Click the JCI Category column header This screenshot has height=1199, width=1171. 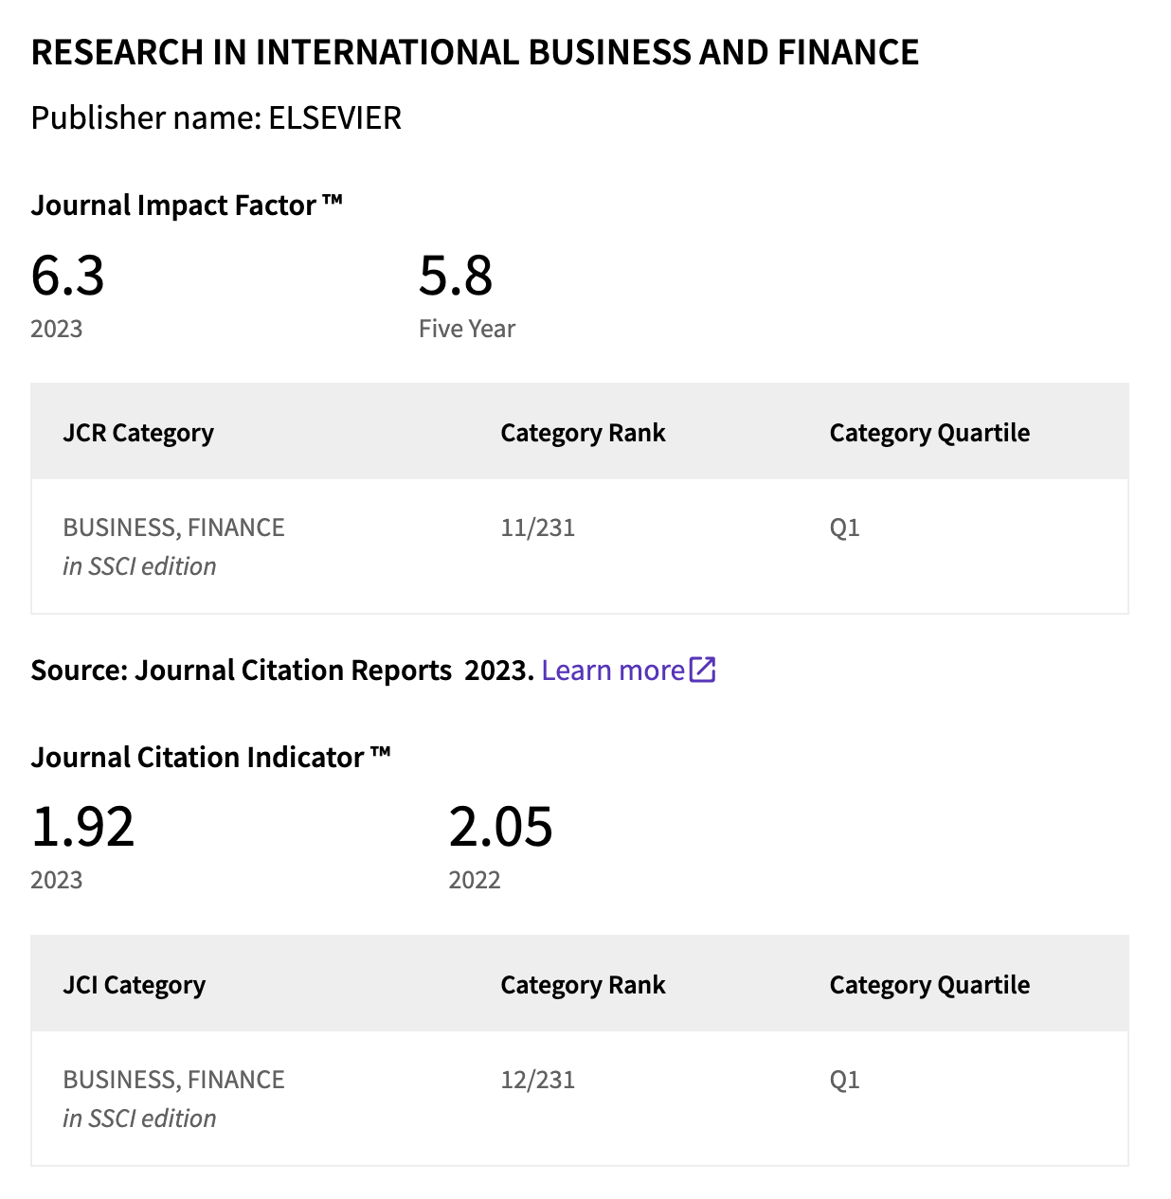point(135,985)
